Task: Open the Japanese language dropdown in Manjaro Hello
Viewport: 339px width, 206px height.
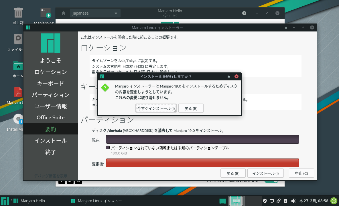Action: 95,13
